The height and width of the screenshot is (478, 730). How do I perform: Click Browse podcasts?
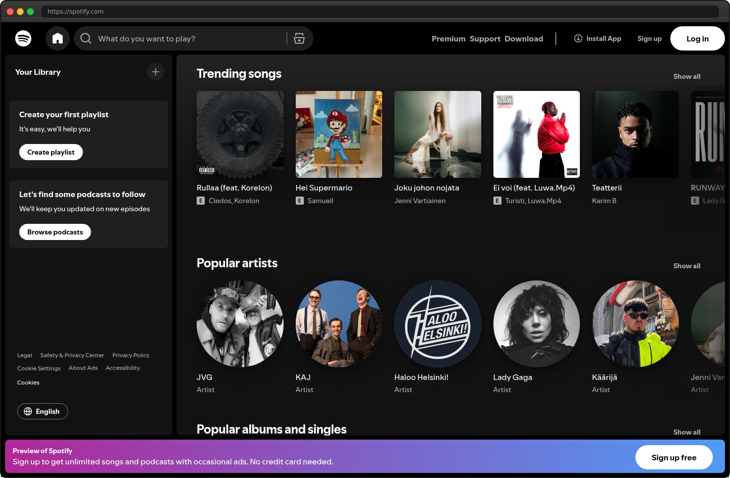[x=55, y=231]
